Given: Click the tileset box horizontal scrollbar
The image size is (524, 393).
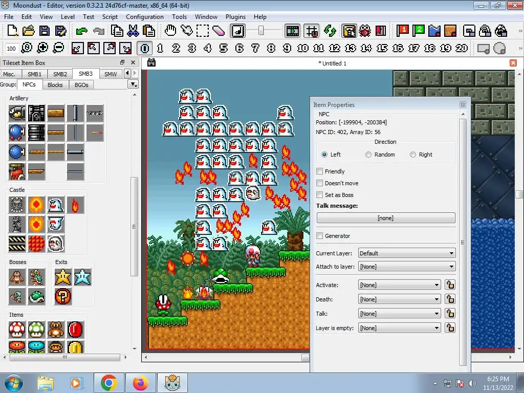Looking at the screenshot, I should coord(65,357).
